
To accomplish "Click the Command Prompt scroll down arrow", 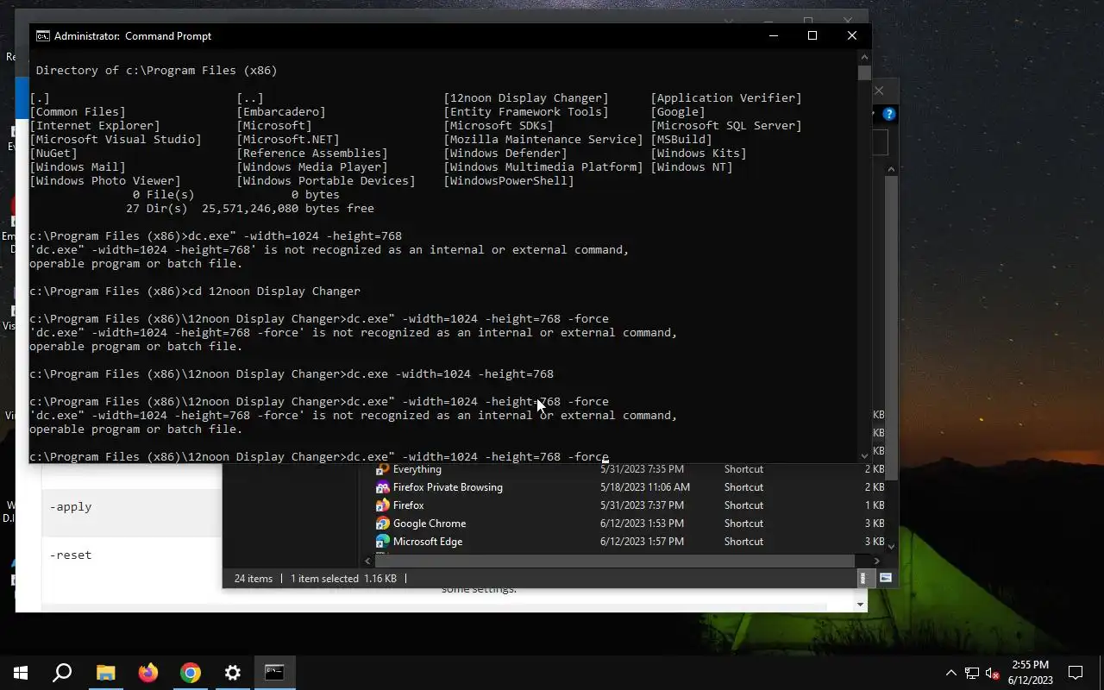I will click(x=864, y=455).
